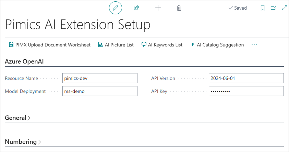This screenshot has height=152, width=289.
Task: Open AI Picture List
Action: click(x=116, y=45)
